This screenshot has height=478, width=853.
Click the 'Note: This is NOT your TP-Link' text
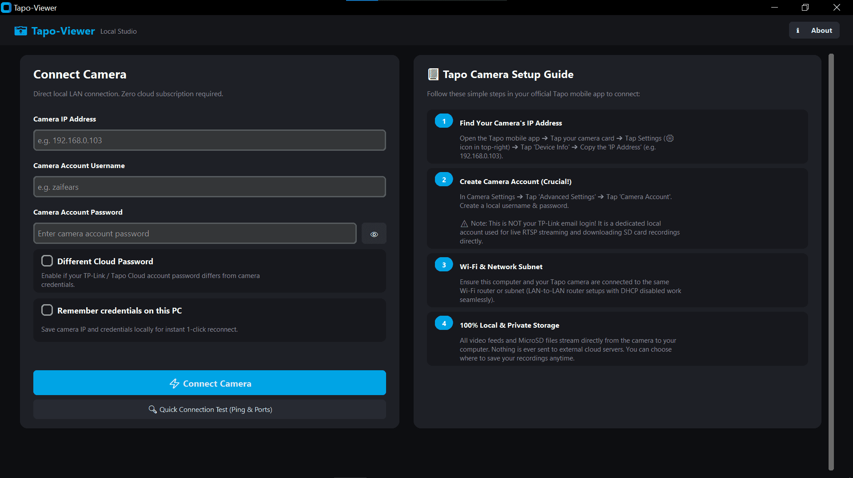pyautogui.click(x=570, y=232)
